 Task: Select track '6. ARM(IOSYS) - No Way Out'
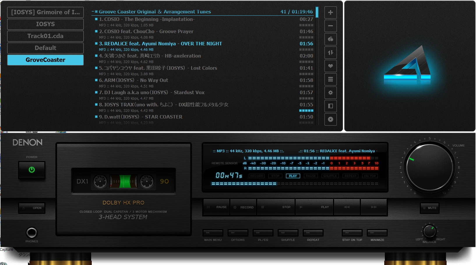pyautogui.click(x=204, y=83)
